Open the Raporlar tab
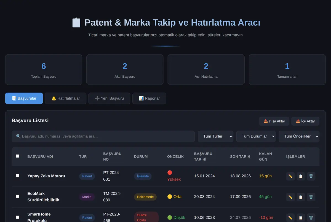The width and height of the screenshot is (331, 222). pos(149,98)
